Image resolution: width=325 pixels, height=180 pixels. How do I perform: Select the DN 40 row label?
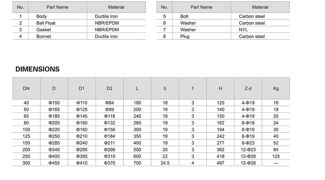point(26,103)
